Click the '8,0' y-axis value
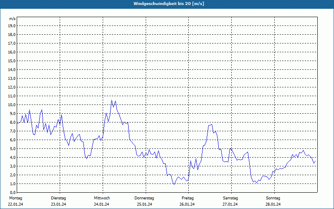Viewport: 334px width, 209px height. (13, 122)
